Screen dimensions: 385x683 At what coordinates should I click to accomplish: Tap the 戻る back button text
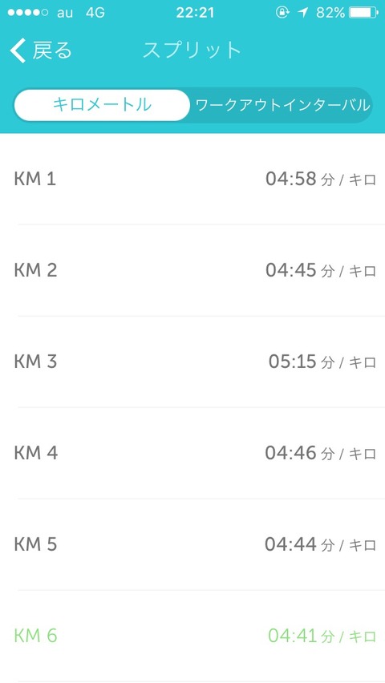click(52, 51)
